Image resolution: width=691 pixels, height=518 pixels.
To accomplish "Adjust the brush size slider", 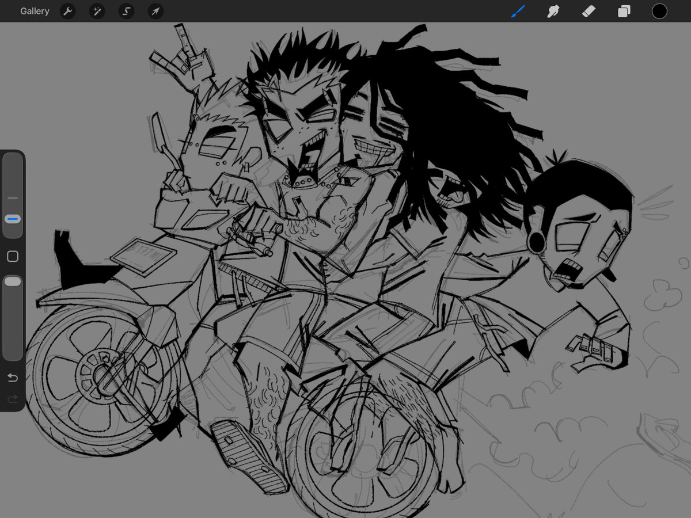I will coord(13,196).
